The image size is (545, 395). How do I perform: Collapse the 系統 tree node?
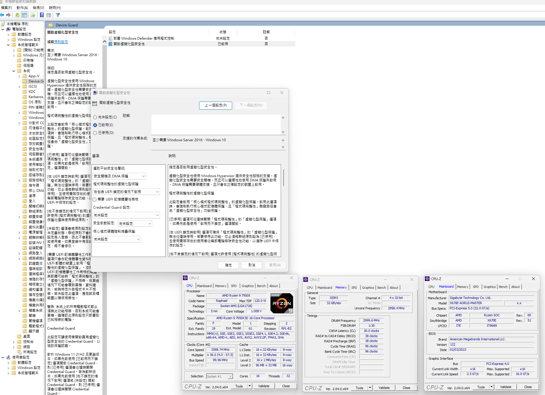pyautogui.click(x=14, y=71)
